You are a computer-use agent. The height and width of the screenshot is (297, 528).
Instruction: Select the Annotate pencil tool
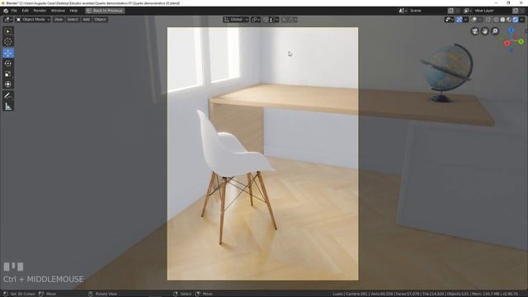(x=8, y=96)
